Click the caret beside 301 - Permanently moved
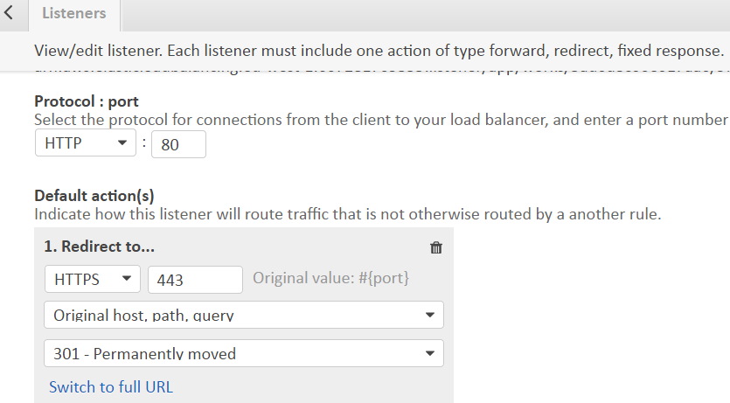 pyautogui.click(x=430, y=353)
